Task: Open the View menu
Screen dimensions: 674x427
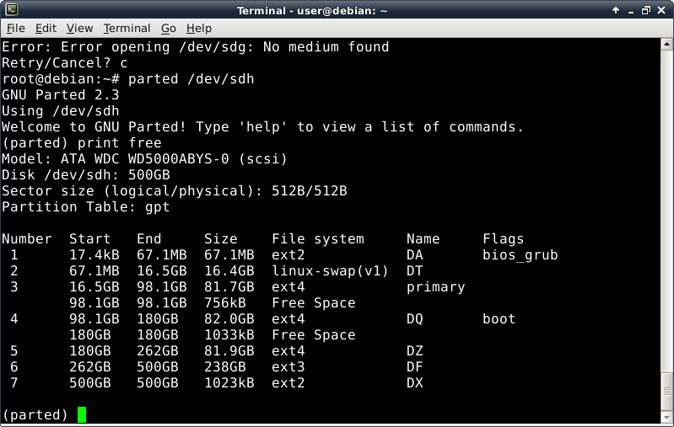Action: (x=79, y=28)
